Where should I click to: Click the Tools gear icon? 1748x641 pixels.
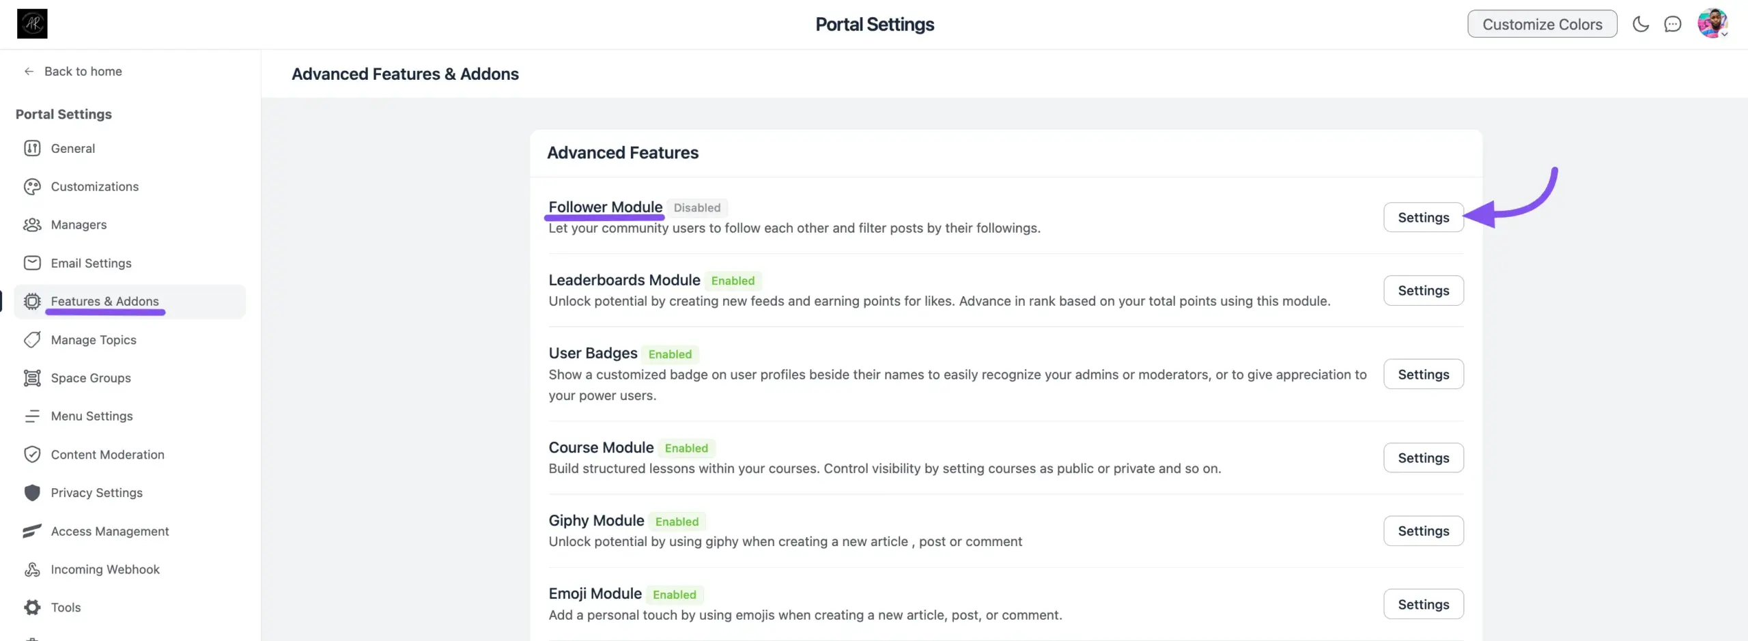pos(32,608)
